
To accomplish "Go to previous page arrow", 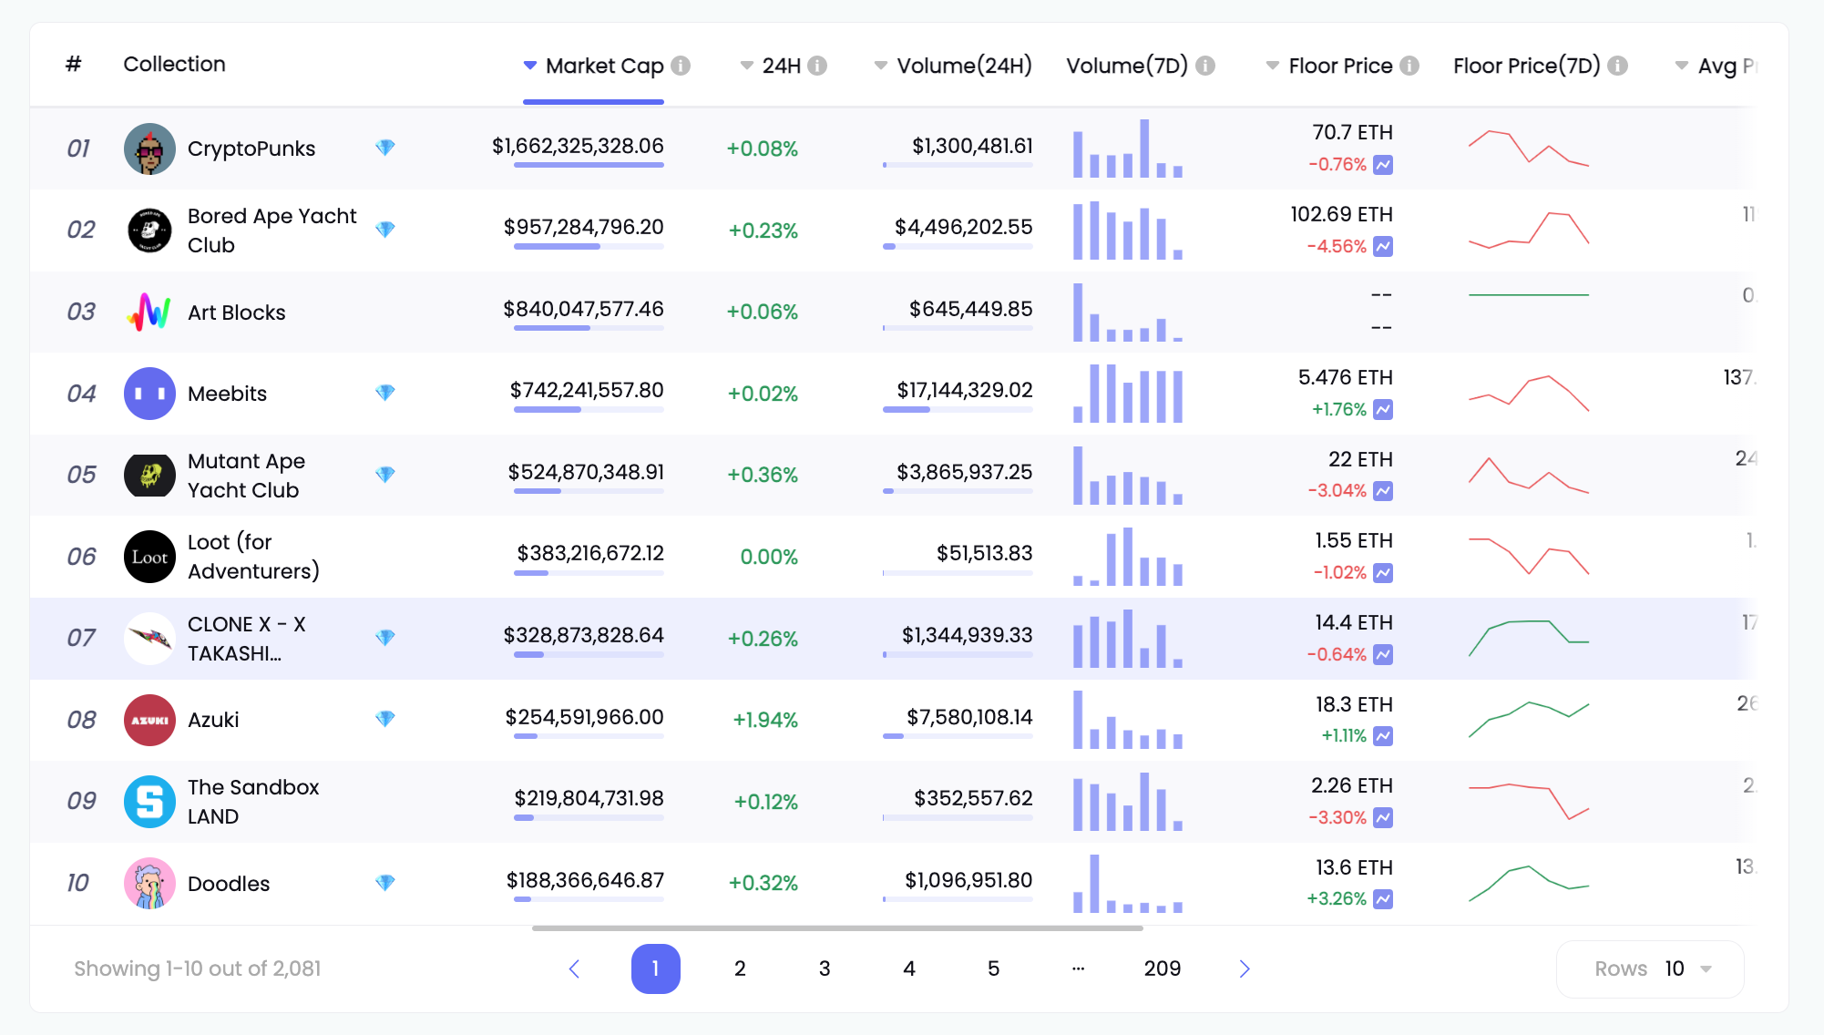I will click(x=574, y=968).
